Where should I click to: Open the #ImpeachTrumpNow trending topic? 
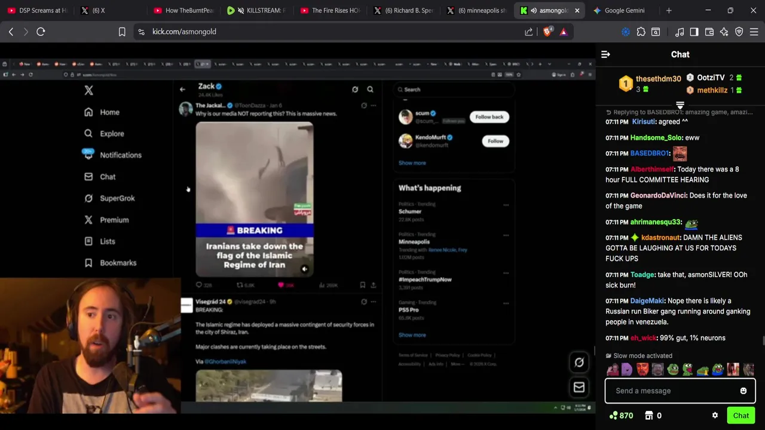(x=425, y=279)
